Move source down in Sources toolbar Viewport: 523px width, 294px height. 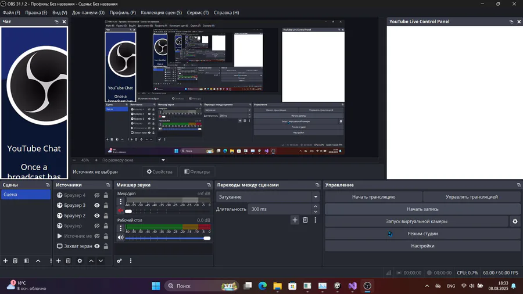(101, 261)
